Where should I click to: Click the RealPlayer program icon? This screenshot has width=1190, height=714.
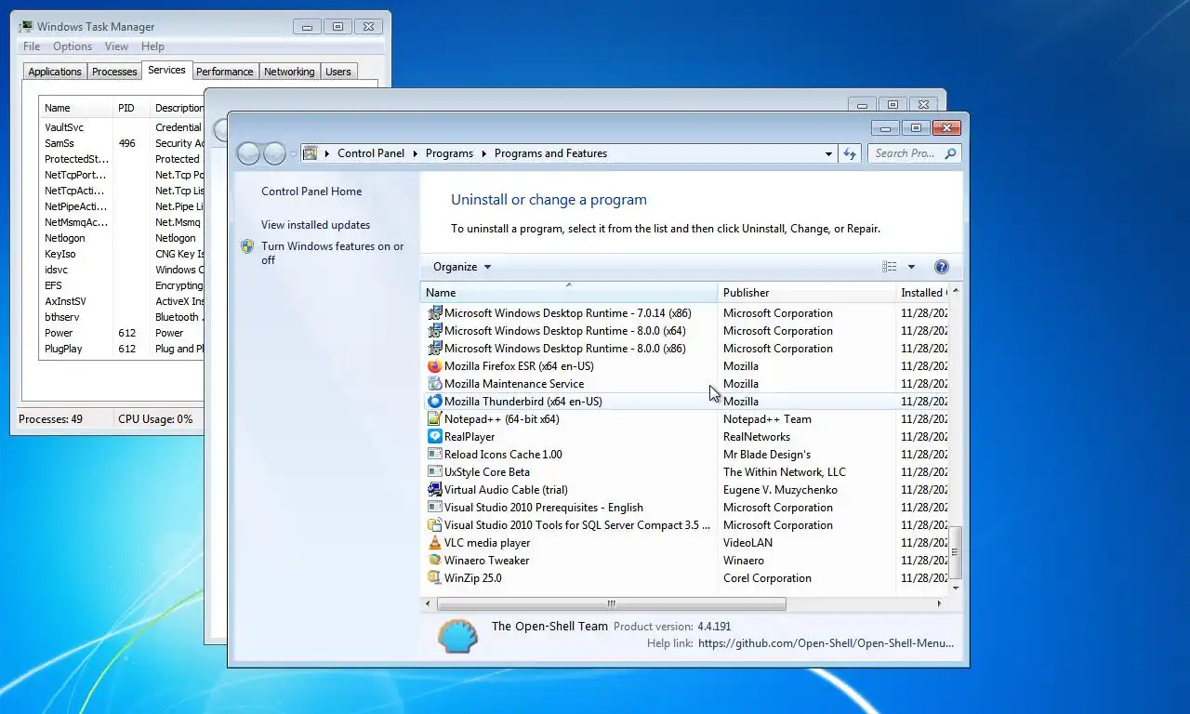point(434,437)
